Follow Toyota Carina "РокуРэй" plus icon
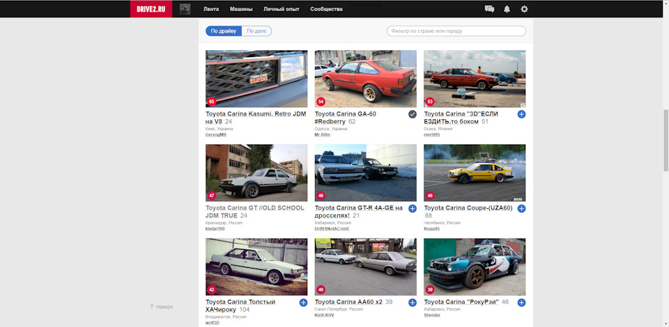 pos(521,303)
